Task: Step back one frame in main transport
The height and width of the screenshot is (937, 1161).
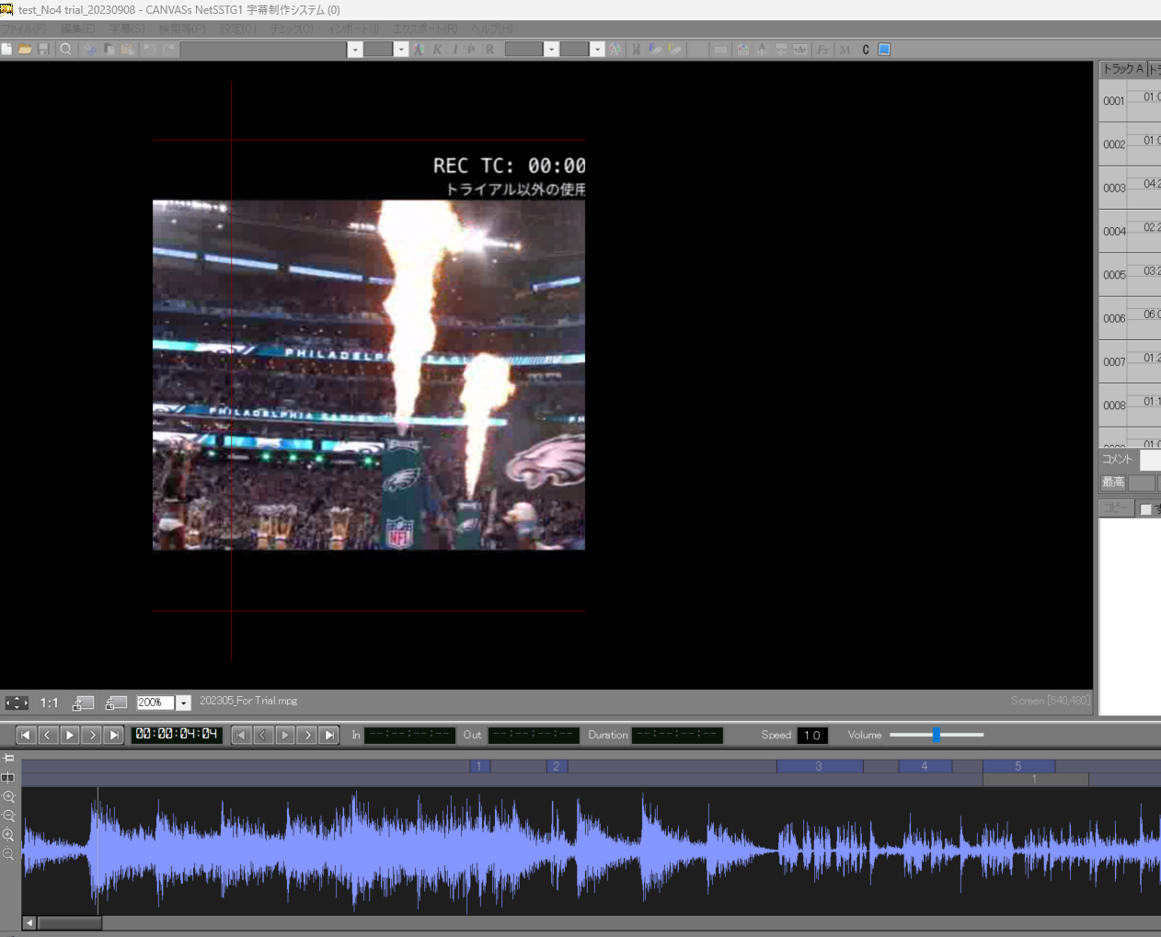Action: click(x=47, y=735)
